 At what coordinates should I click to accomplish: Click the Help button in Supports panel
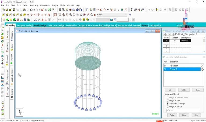[196, 115]
